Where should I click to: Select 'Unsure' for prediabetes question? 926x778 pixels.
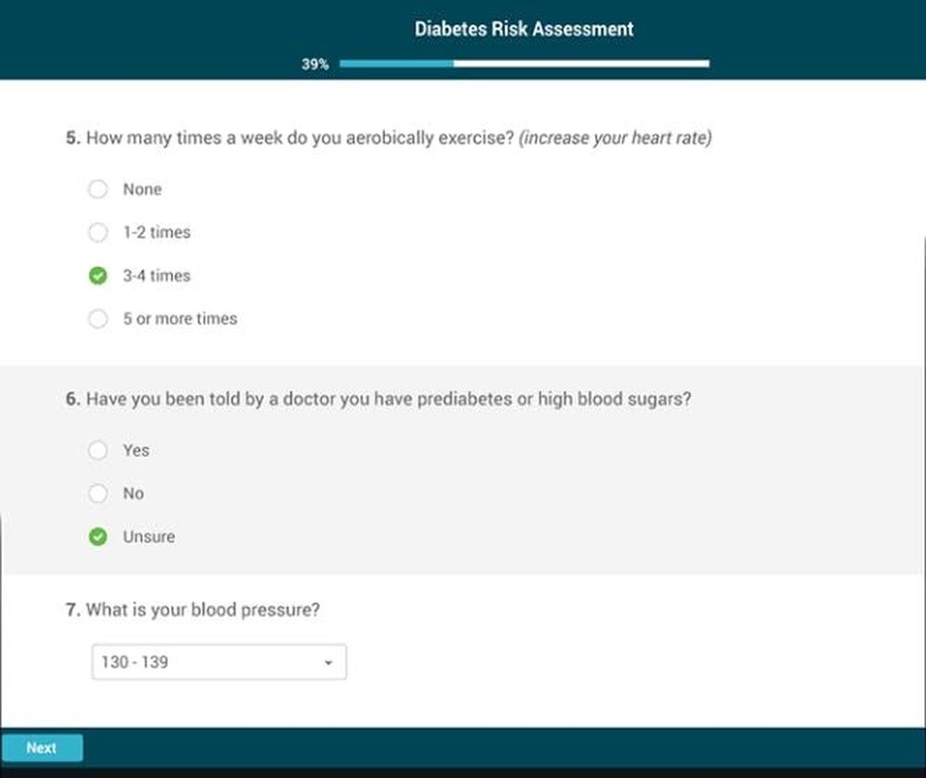(x=98, y=537)
